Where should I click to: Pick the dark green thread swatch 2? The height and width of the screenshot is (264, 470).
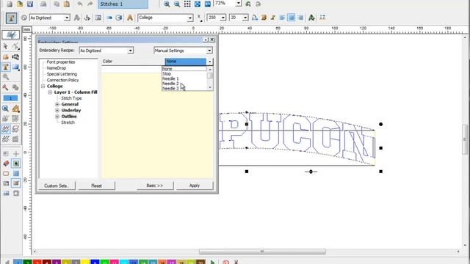[28, 263]
